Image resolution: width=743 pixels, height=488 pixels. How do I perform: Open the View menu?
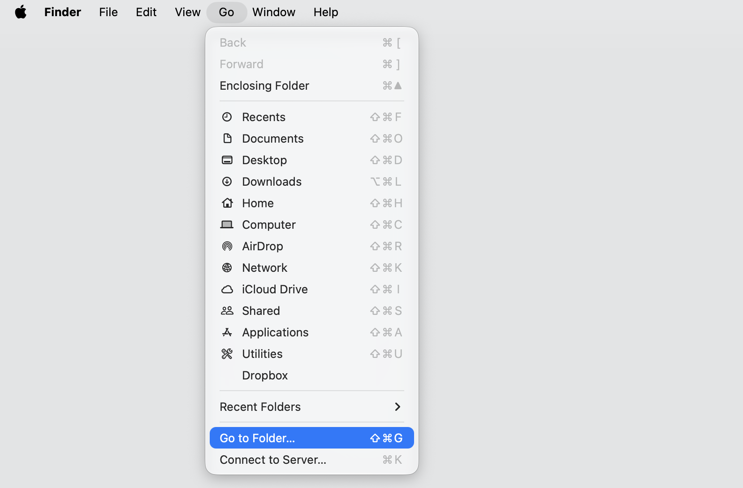pos(188,12)
